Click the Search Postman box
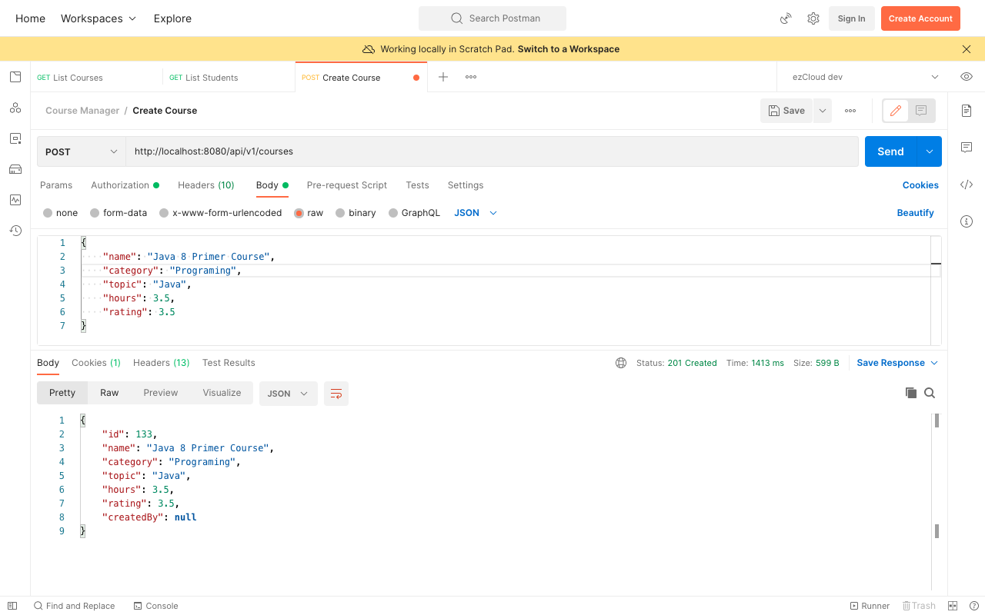985x615 pixels. [492, 18]
